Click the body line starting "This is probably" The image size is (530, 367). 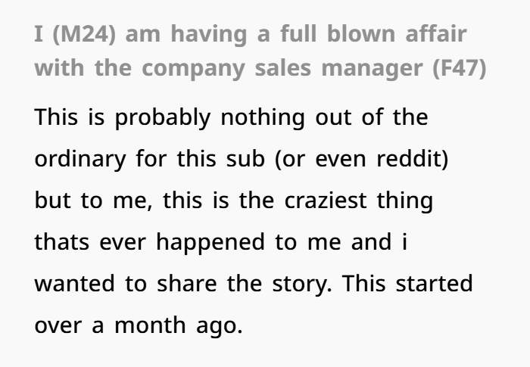click(231, 118)
